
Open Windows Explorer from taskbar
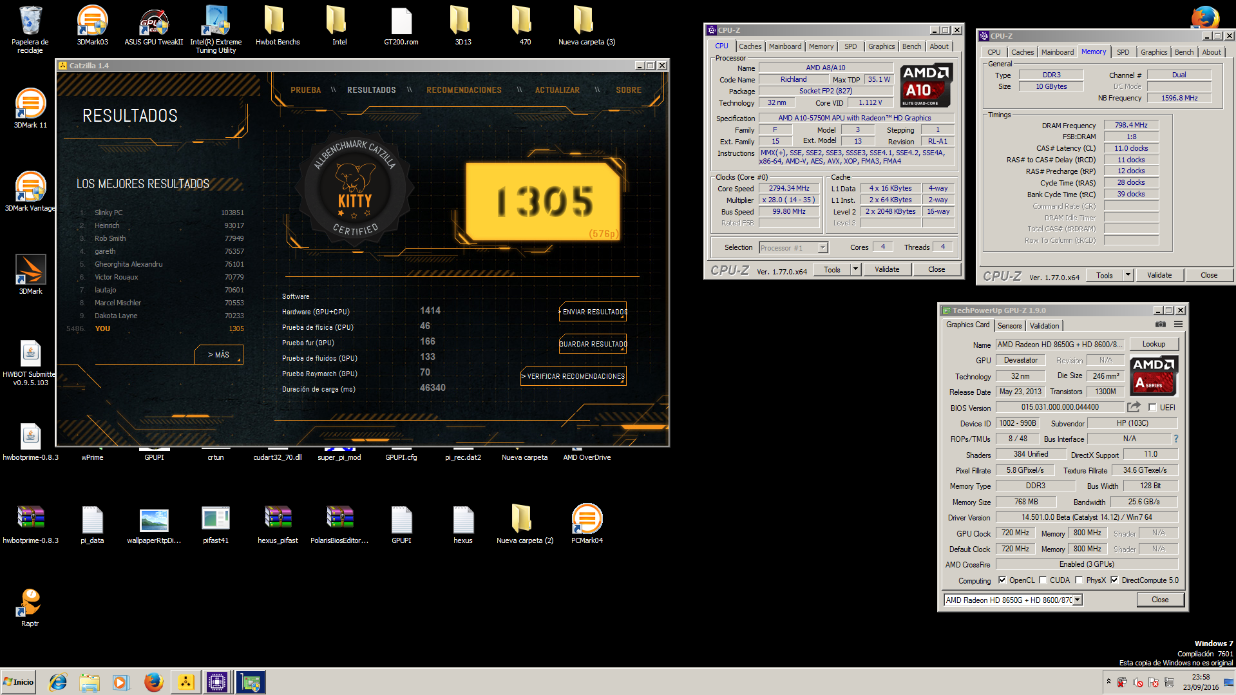coord(90,682)
